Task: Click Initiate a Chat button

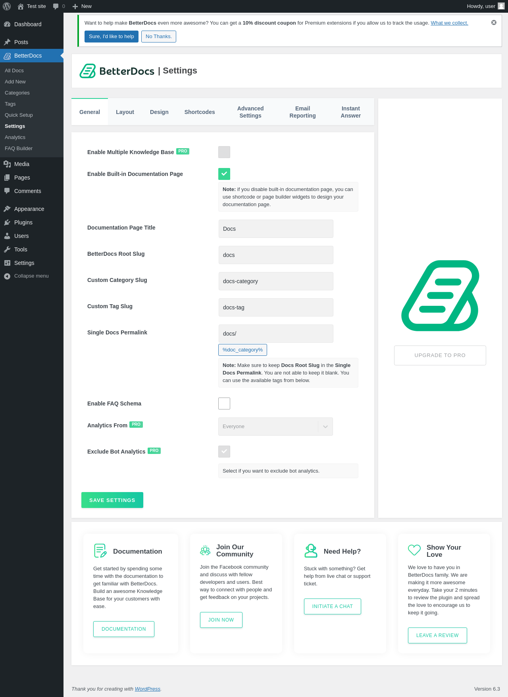Action: coord(333,606)
